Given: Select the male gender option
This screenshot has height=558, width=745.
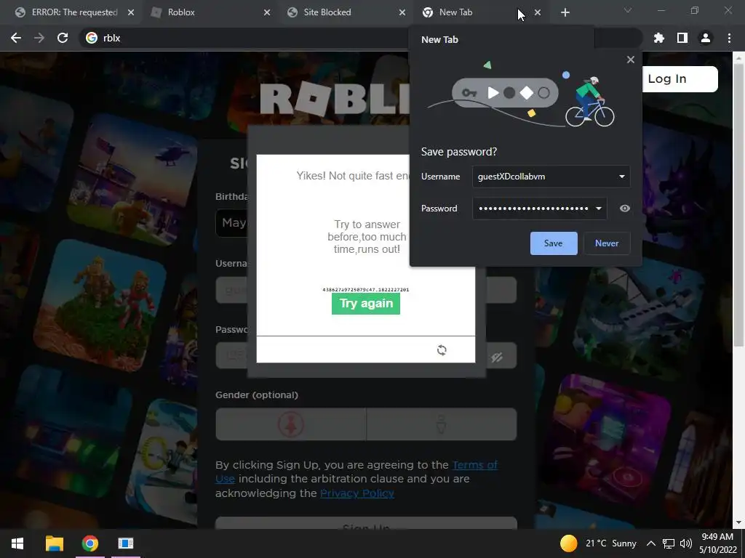Looking at the screenshot, I should click(442, 424).
